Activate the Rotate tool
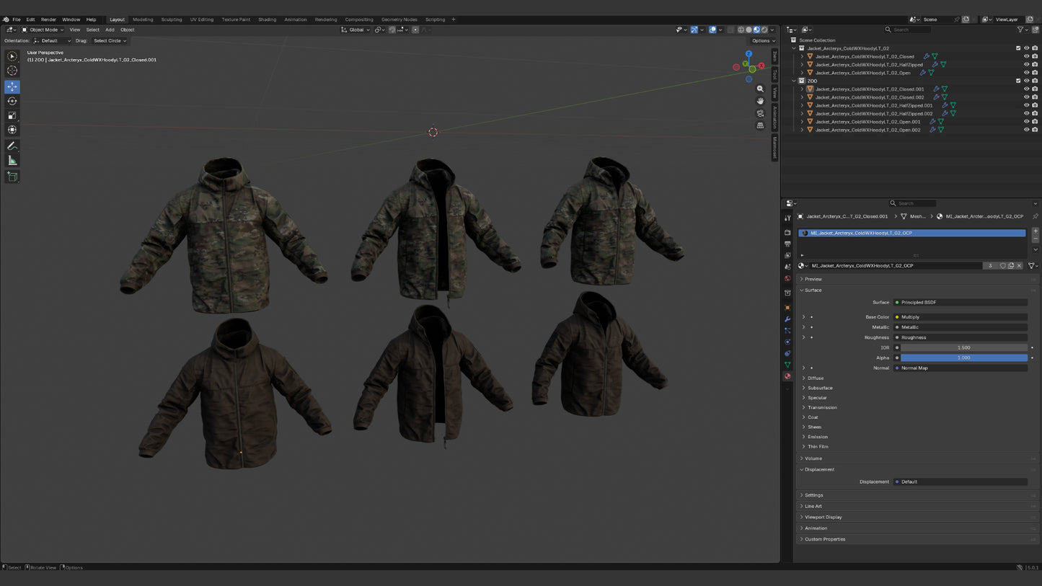This screenshot has height=586, width=1042. click(12, 101)
